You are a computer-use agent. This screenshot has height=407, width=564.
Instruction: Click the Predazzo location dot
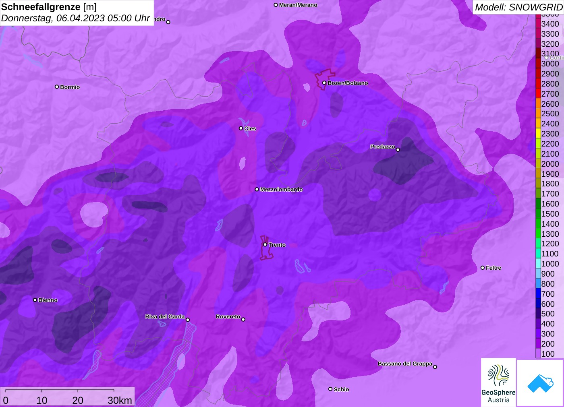[398, 150]
